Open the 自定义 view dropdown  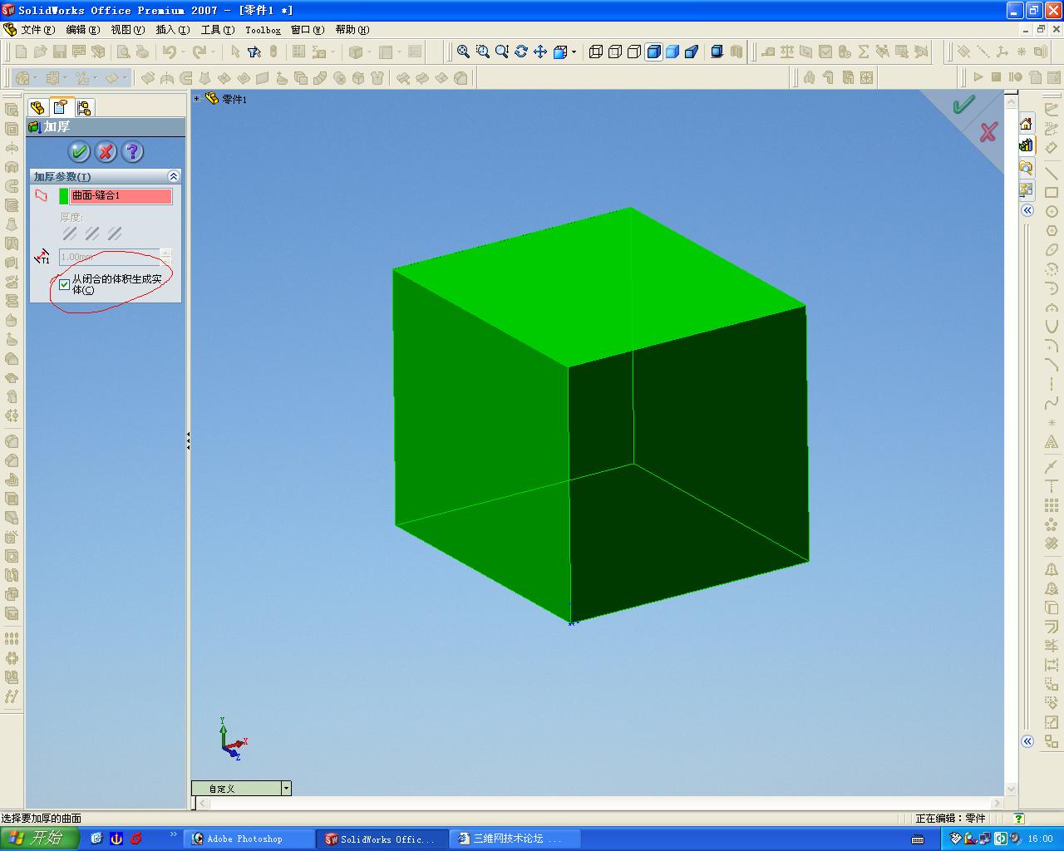(286, 788)
